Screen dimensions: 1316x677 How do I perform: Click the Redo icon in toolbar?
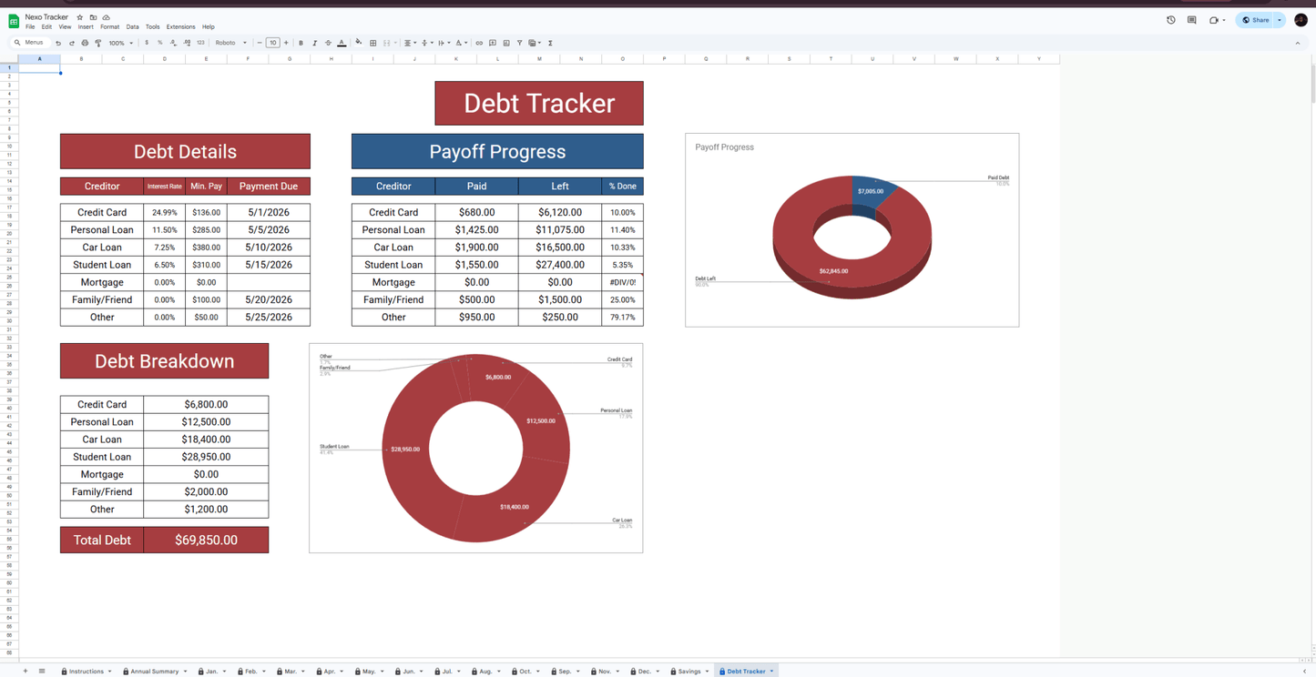tap(72, 43)
